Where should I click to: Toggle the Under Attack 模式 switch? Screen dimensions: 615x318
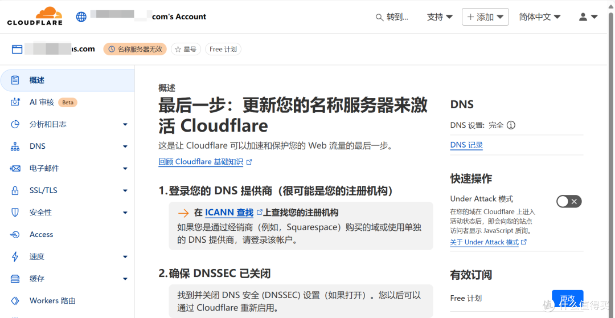pos(569,201)
